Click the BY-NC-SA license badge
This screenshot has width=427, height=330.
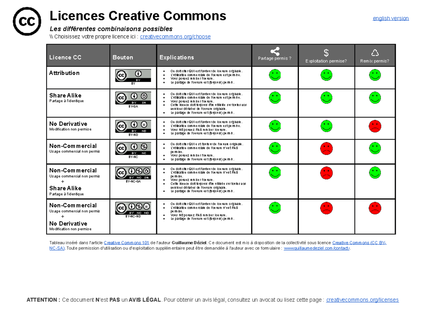(132, 173)
